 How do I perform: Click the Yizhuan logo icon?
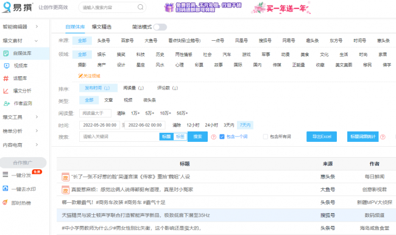click(x=6, y=7)
